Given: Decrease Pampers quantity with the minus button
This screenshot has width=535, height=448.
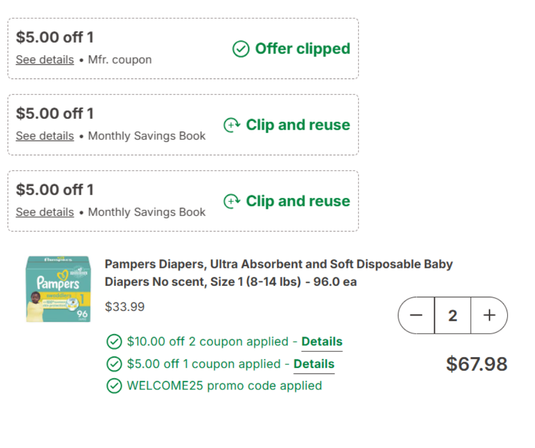Looking at the screenshot, I should 417,316.
